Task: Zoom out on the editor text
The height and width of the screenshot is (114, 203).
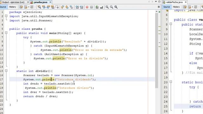Action: (x=111, y=7)
